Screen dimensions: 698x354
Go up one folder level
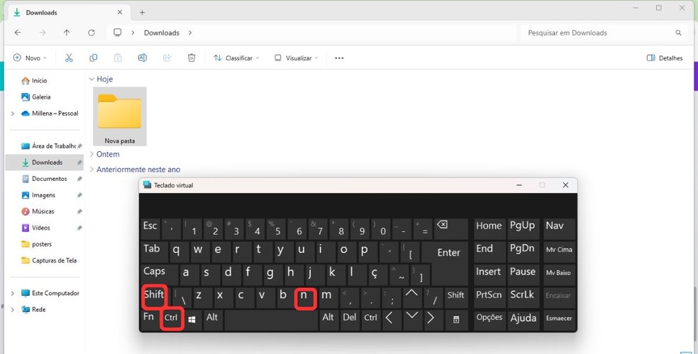pos(67,33)
